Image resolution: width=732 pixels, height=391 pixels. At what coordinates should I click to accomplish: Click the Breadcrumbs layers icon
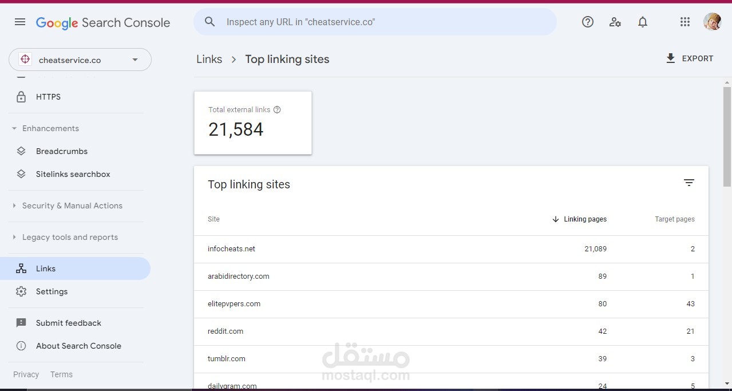[x=21, y=151]
